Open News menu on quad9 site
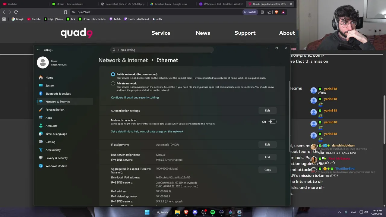This screenshot has width=386, height=217. (x=203, y=33)
